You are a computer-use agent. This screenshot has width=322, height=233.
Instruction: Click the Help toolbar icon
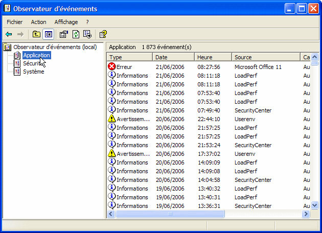click(x=103, y=34)
